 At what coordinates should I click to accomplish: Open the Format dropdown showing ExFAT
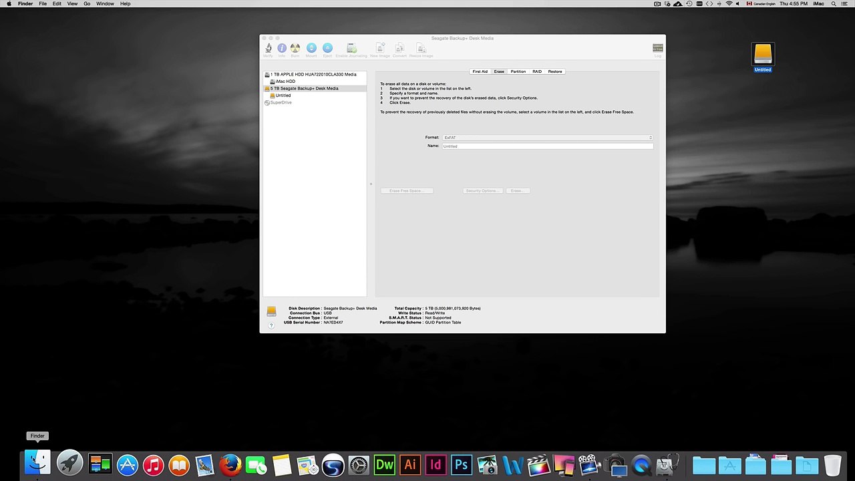[x=548, y=138]
